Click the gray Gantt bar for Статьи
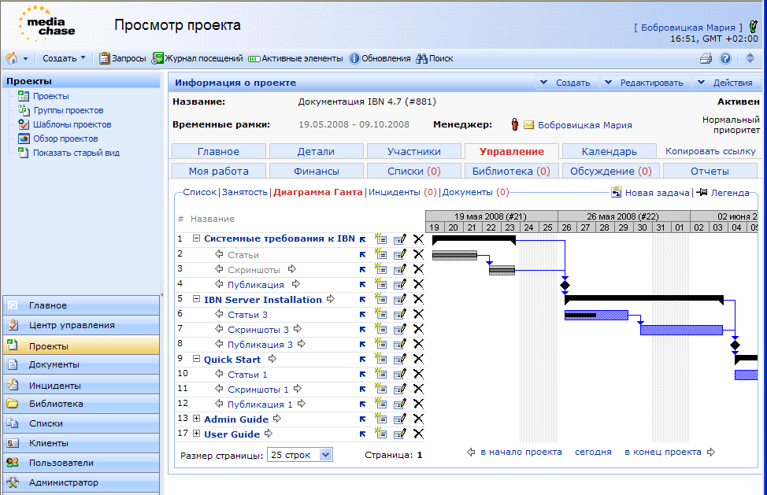The width and height of the screenshot is (767, 495). 454,255
